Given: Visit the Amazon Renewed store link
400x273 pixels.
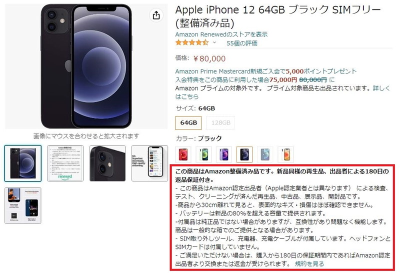Looking at the screenshot, I should coord(221,34).
